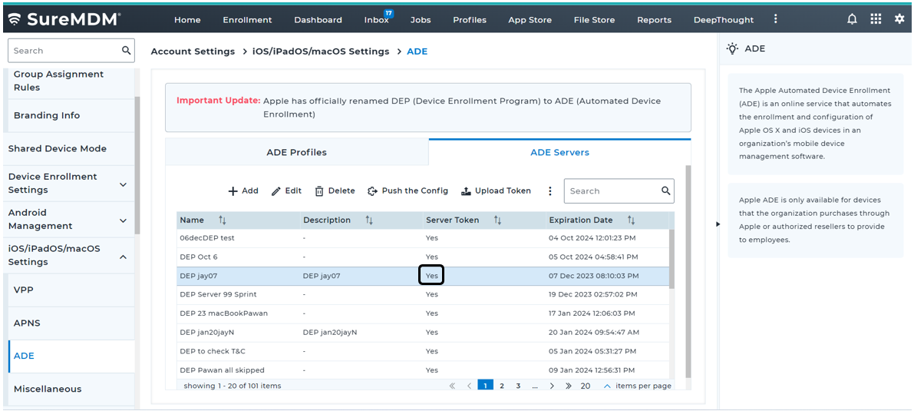
Task: Click the ADE servers search magnifier icon
Action: click(x=665, y=191)
